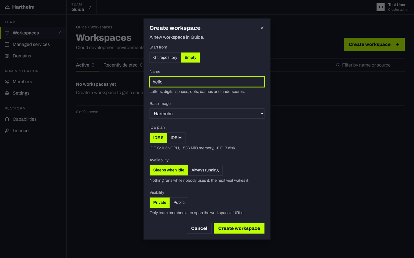
Task: Click the Licence key icon
Action: click(x=7, y=131)
